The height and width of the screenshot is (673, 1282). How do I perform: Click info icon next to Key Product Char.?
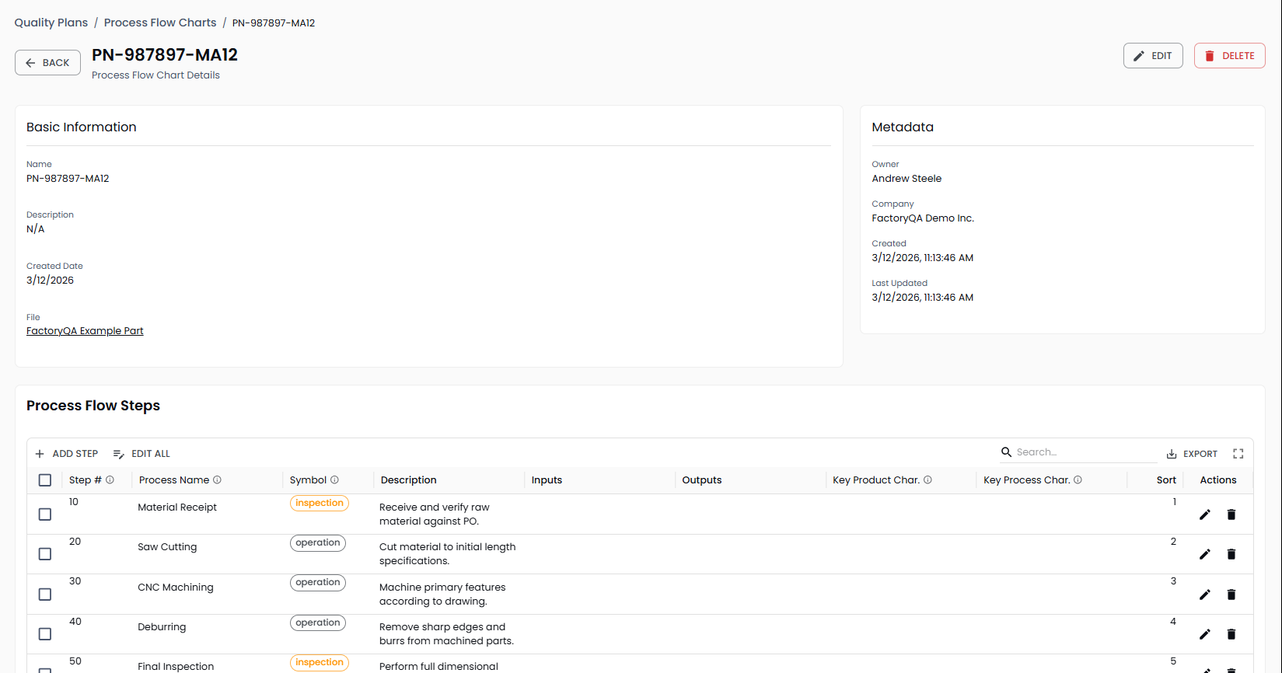point(927,480)
